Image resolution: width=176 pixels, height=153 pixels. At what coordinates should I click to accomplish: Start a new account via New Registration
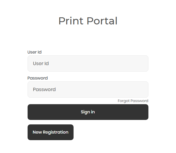50,132
